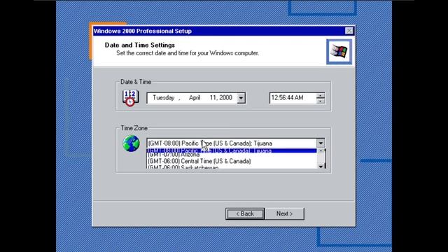The height and width of the screenshot is (252, 448).
Task: Close the Windows 2000 Setup dialog
Action: [349, 31]
